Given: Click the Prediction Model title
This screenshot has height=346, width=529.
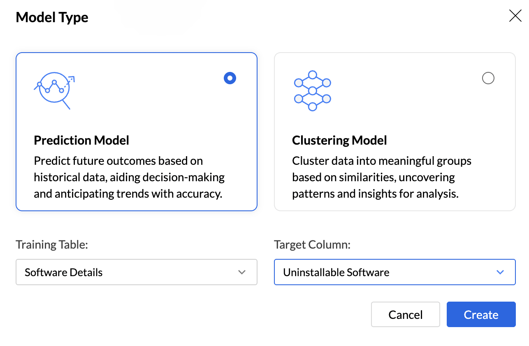Looking at the screenshot, I should tap(81, 141).
